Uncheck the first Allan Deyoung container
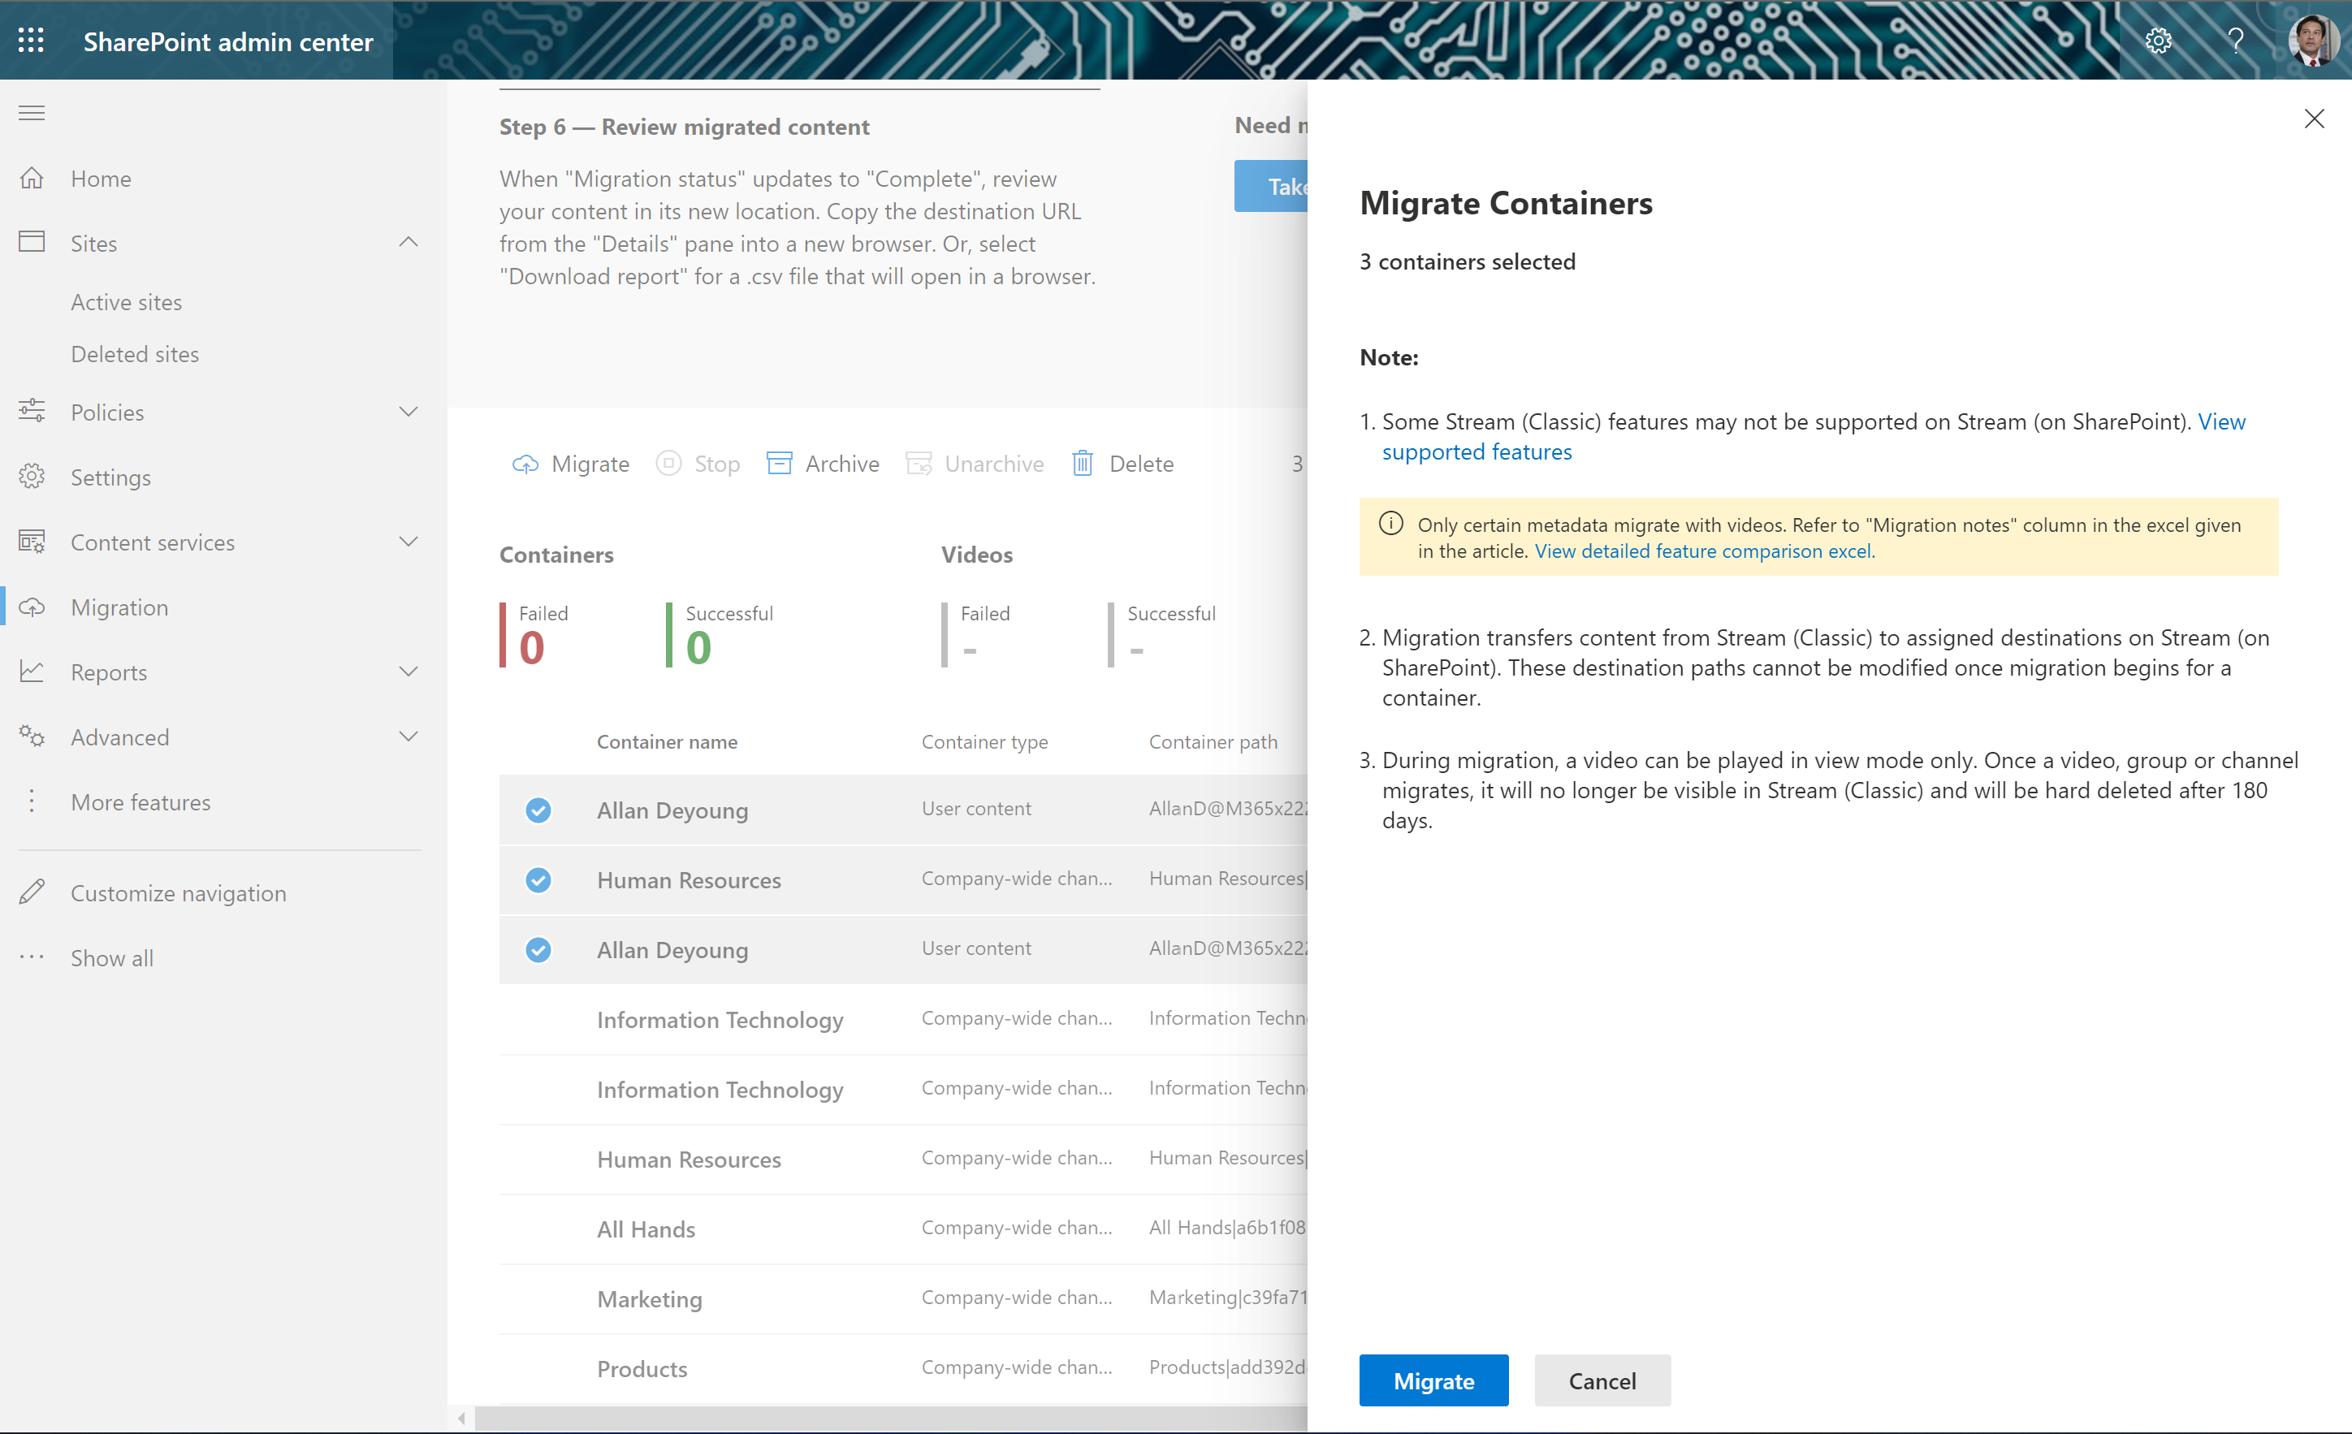The height and width of the screenshot is (1434, 2352). [x=538, y=810]
